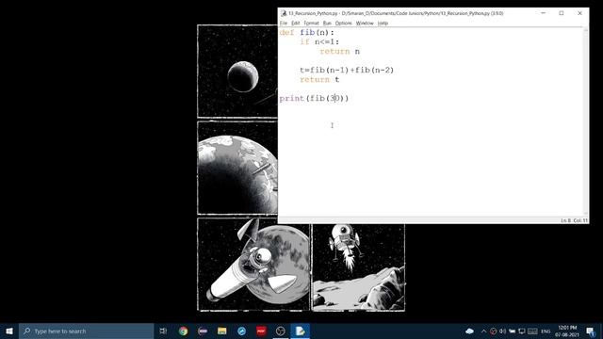The height and width of the screenshot is (339, 603).
Task: Click the 't=fib(n-1)+fib(n-2)' code line
Action: click(347, 70)
